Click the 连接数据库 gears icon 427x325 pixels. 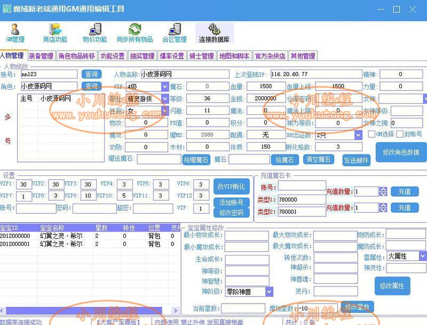coord(215,33)
